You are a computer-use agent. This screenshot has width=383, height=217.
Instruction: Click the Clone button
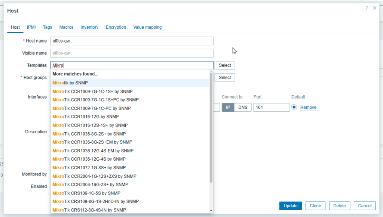(x=315, y=206)
